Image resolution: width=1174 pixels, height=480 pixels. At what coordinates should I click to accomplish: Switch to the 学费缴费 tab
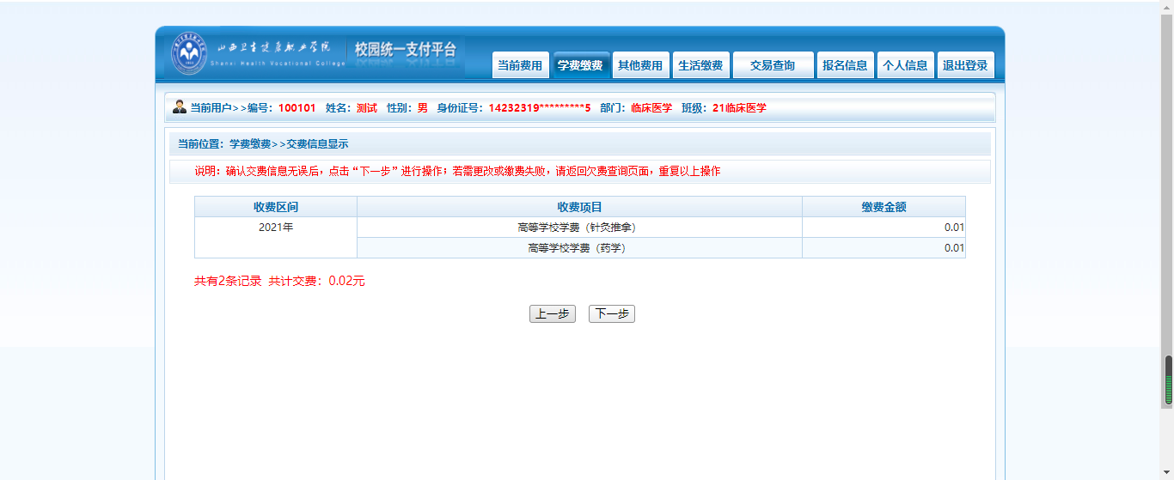[x=580, y=65]
